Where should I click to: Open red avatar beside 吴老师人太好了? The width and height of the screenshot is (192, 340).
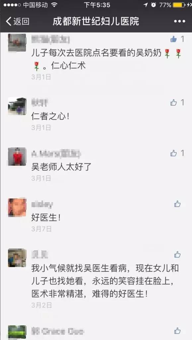(x=17, y=157)
